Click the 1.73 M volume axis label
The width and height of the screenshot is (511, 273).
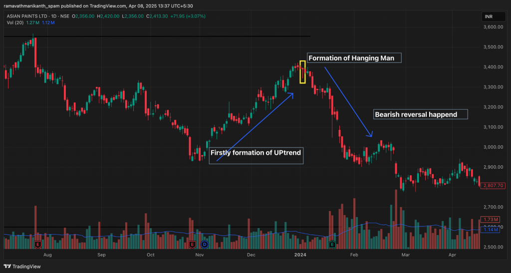pos(490,220)
